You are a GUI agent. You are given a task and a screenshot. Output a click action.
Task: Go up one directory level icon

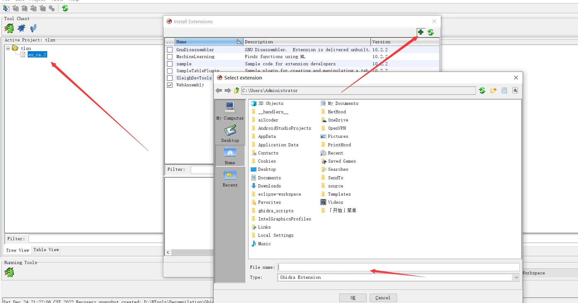pyautogui.click(x=237, y=90)
